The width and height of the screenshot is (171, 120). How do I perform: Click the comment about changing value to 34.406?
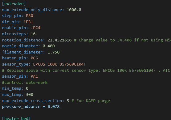pyautogui.click(x=122, y=40)
